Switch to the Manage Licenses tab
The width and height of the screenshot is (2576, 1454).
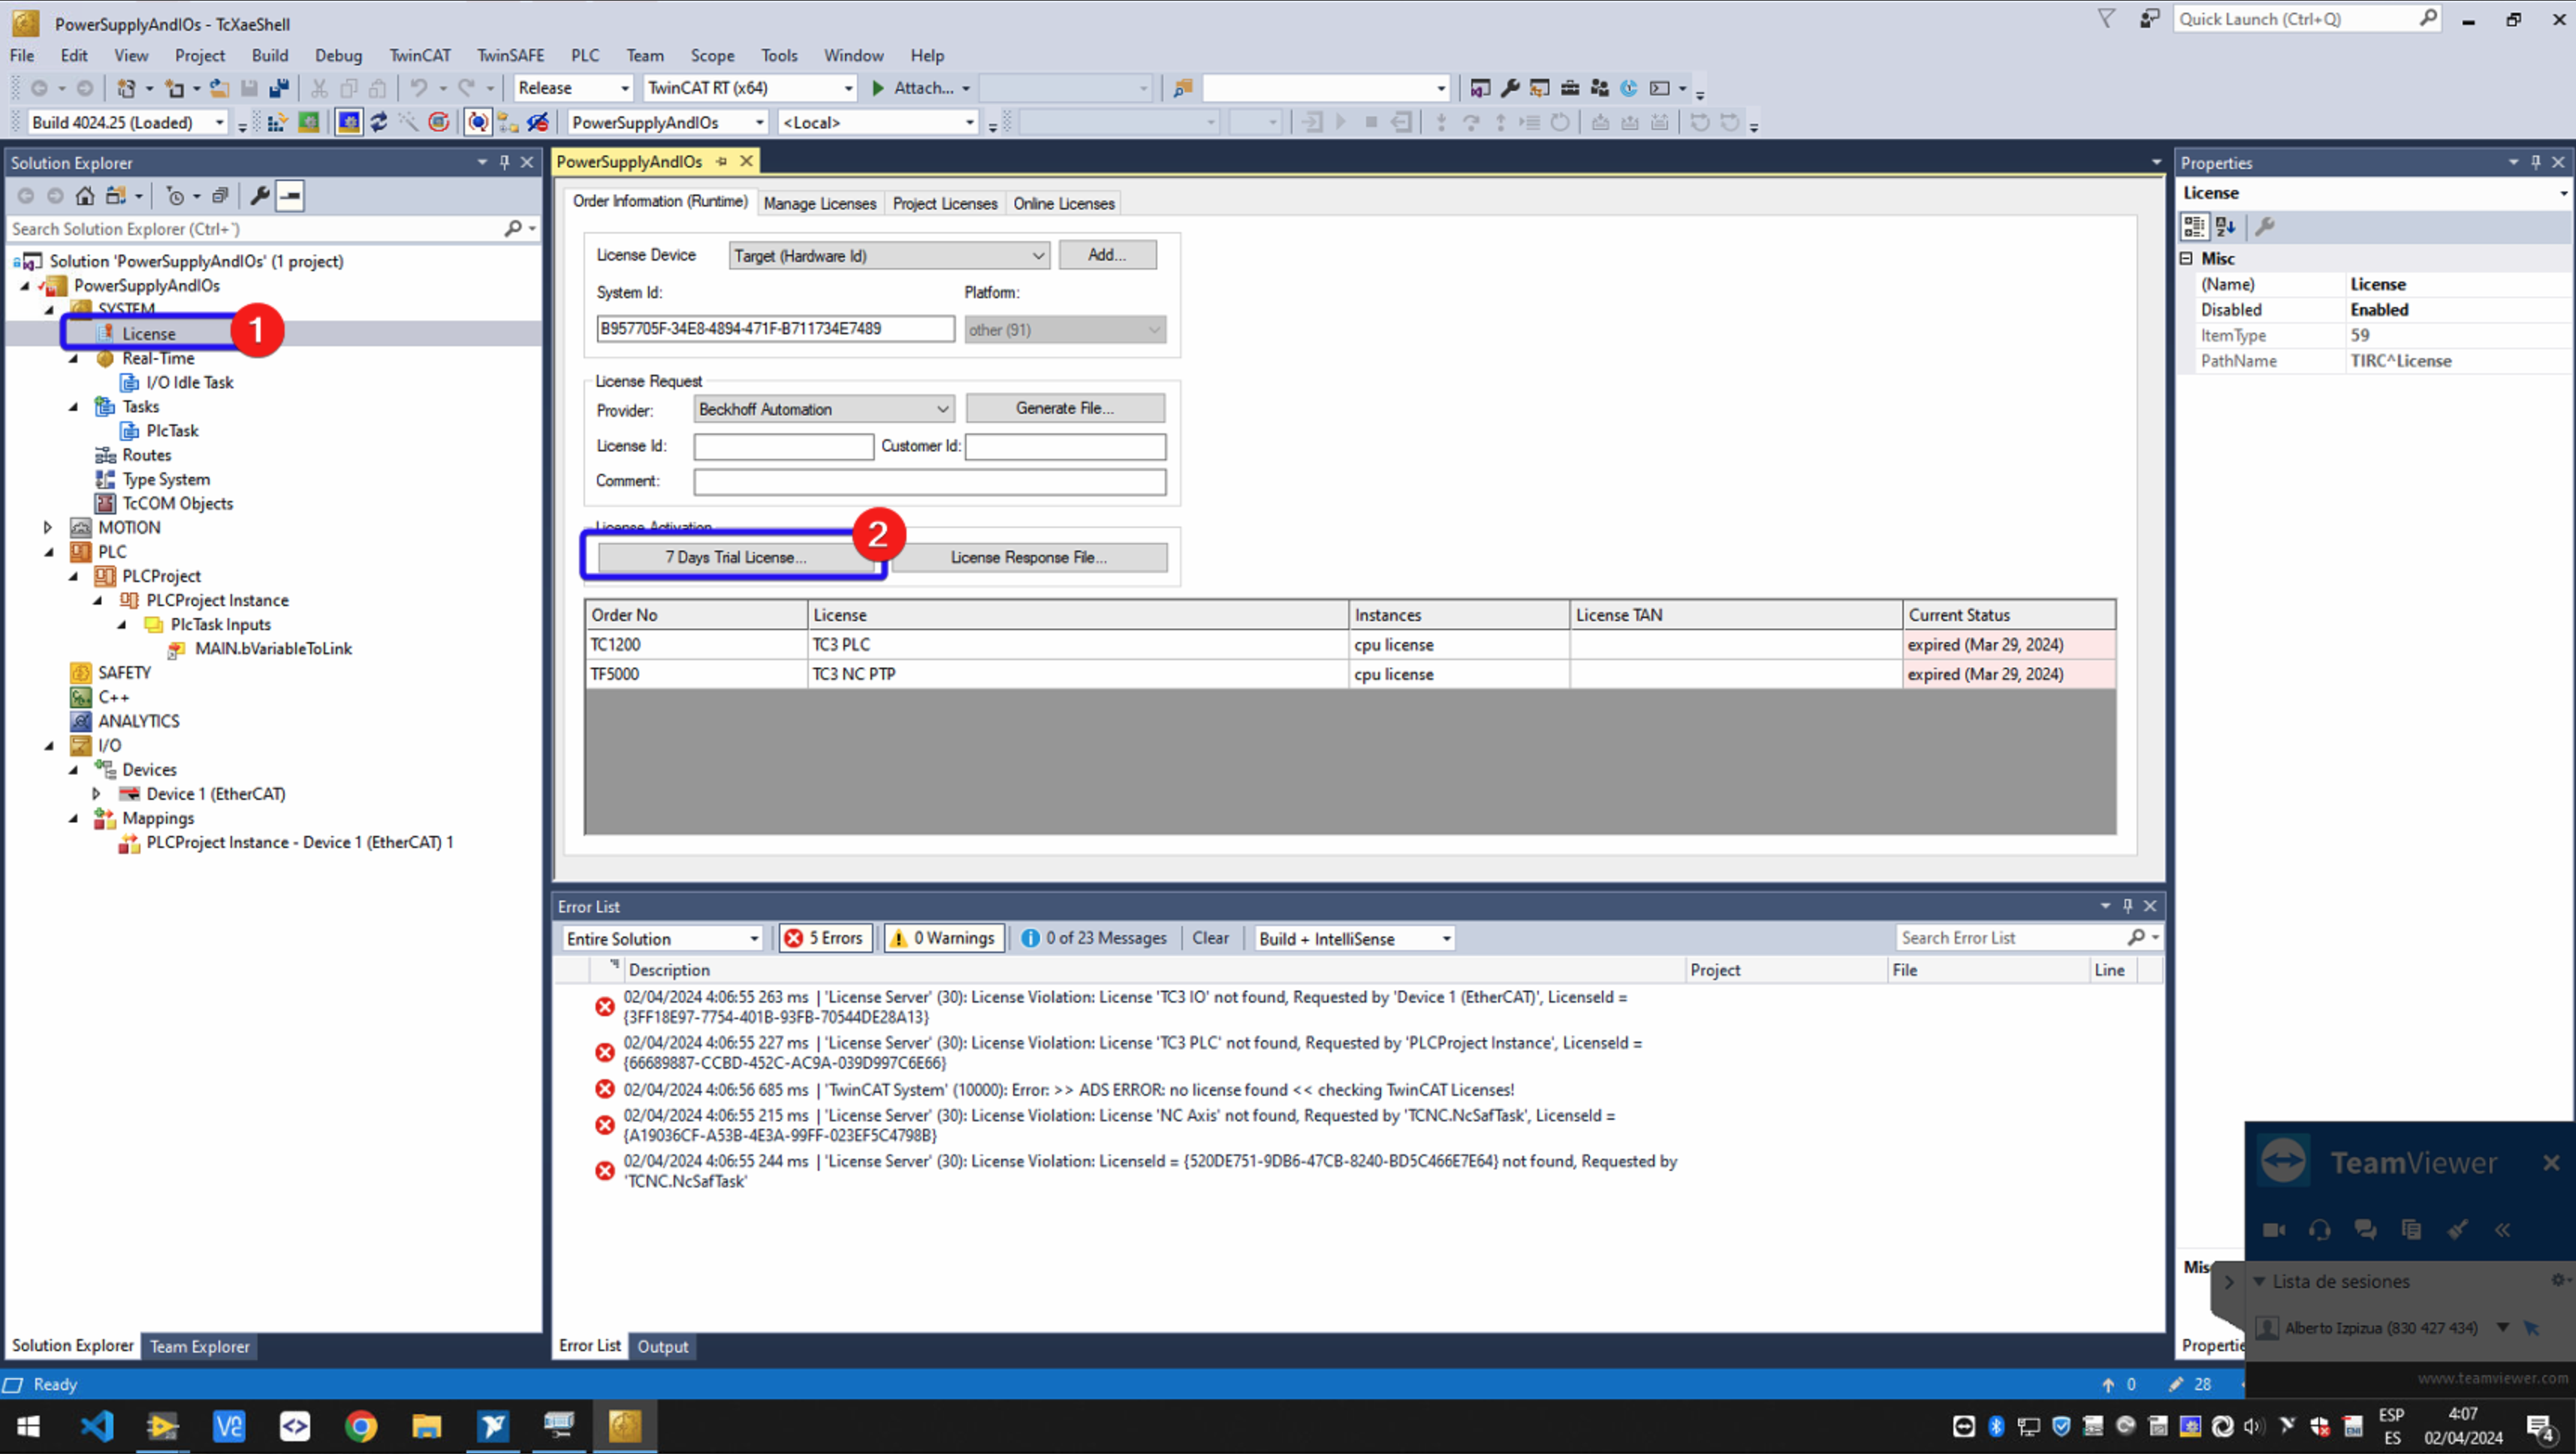(x=819, y=203)
